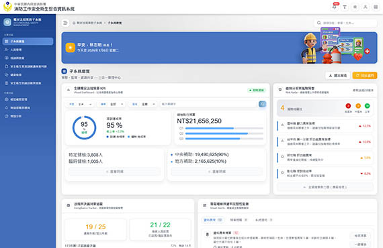383x248 pixels.
Task: Click the Compliance Tracker panel header icon
Action: [69, 205]
